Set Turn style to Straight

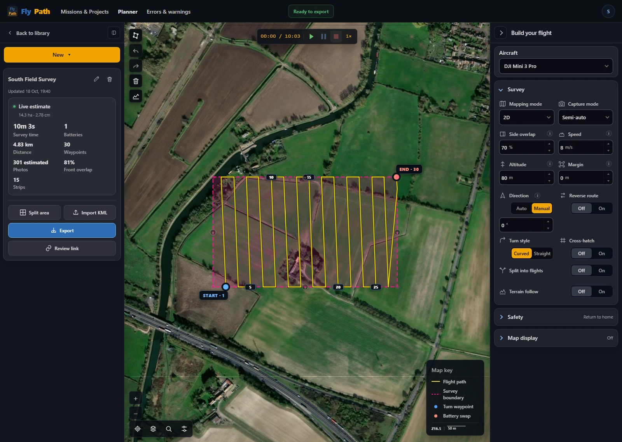click(x=542, y=254)
